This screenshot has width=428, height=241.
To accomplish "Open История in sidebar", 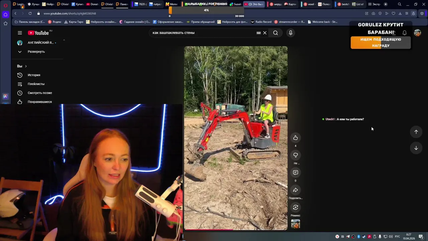I will [34, 75].
